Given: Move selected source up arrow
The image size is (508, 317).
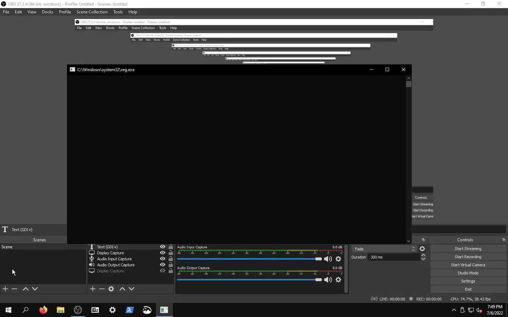Looking at the screenshot, I should coord(122,289).
